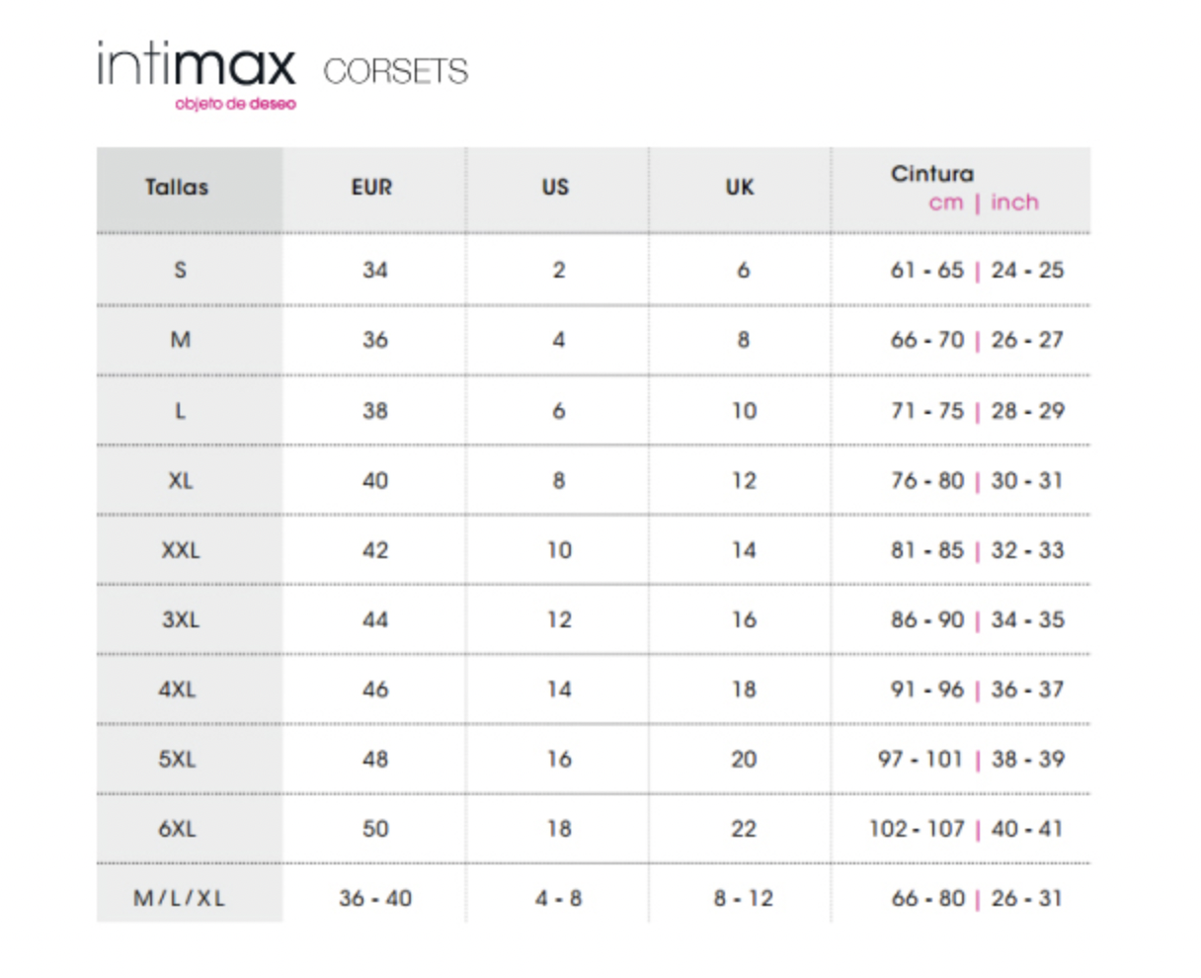Click the 'objeto de deseo' tagline
The height and width of the screenshot is (978, 1201).
235,104
